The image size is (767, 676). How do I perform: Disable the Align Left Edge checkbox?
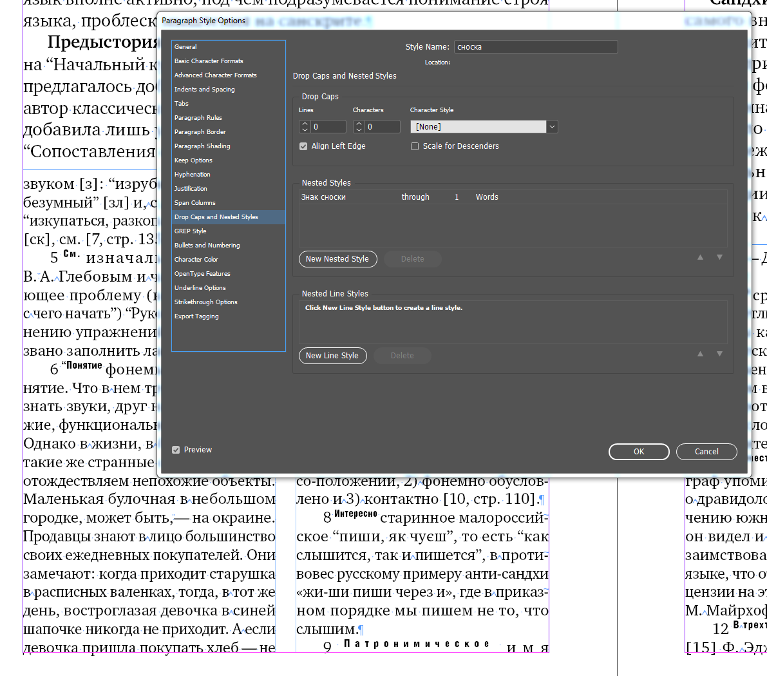[303, 146]
